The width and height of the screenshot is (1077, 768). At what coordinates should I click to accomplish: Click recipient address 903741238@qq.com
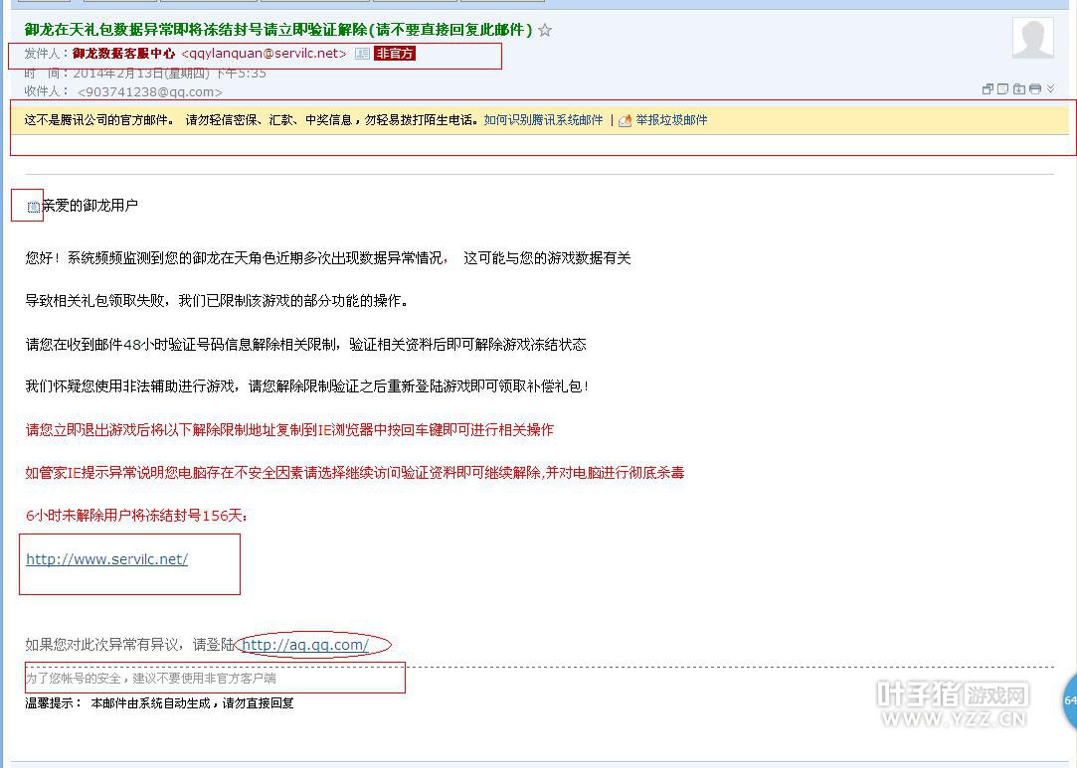coord(150,91)
